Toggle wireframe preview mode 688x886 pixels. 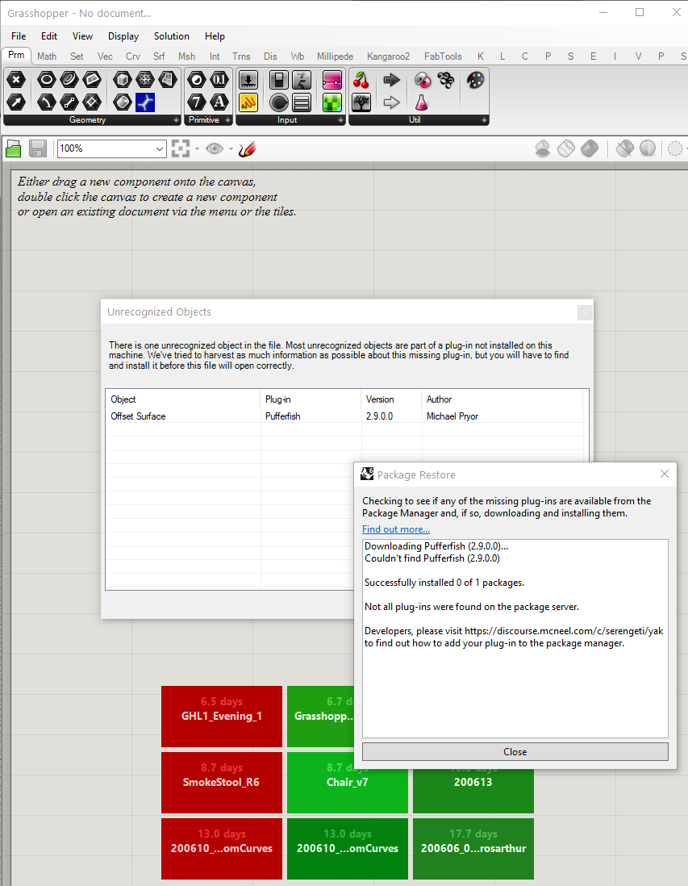coord(566,148)
